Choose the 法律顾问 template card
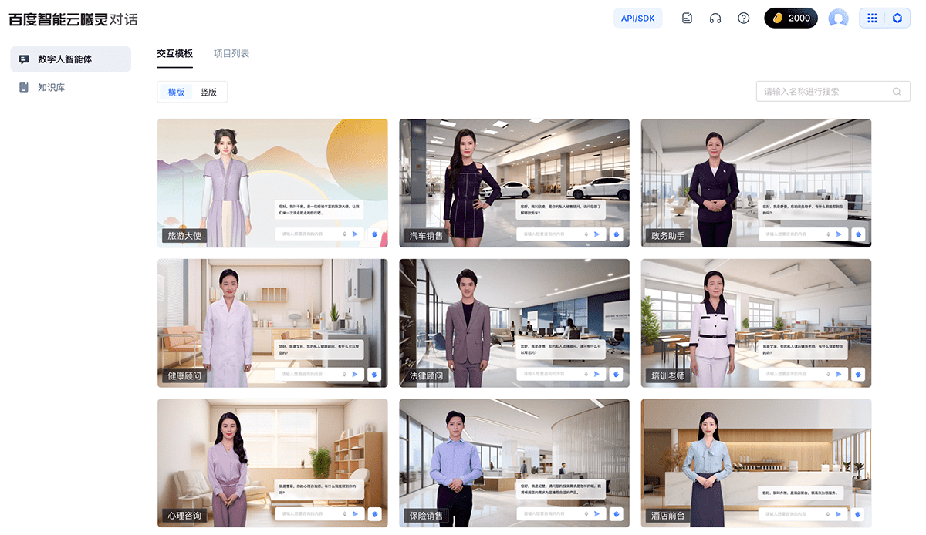The width and height of the screenshot is (926, 535). pos(514,323)
